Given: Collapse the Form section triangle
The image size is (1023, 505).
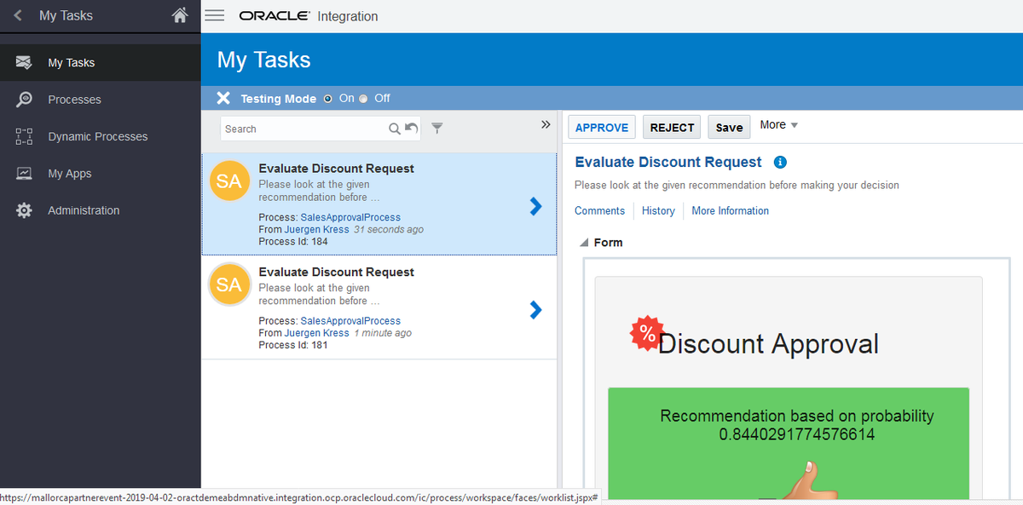Looking at the screenshot, I should coord(584,243).
